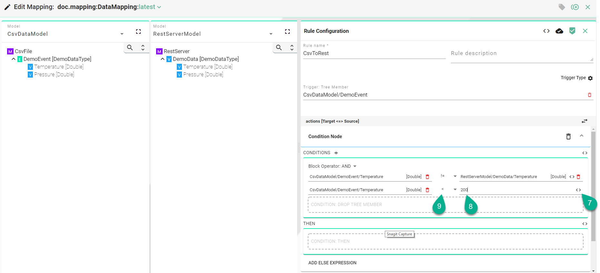Expand RestServerModel panel to fullscreen

pos(287,32)
